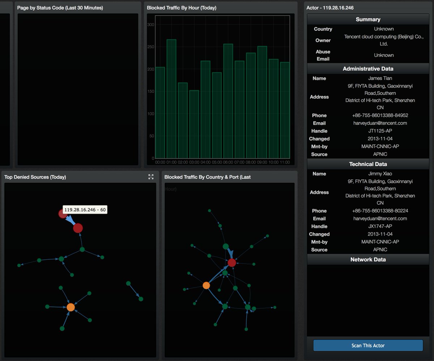The height and width of the screenshot is (361, 434).
Task: Toggle the Technical Data section header
Action: 368,164
